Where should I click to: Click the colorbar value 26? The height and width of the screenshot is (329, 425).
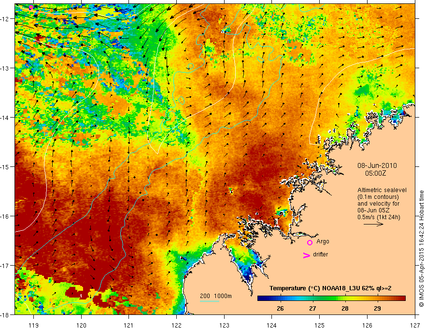tap(280, 309)
